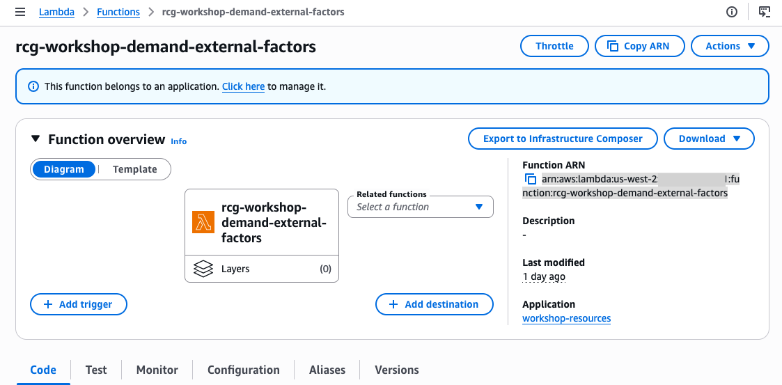Image resolution: width=782 pixels, height=385 pixels.
Task: Open the Aliases tab
Action: 327,370
